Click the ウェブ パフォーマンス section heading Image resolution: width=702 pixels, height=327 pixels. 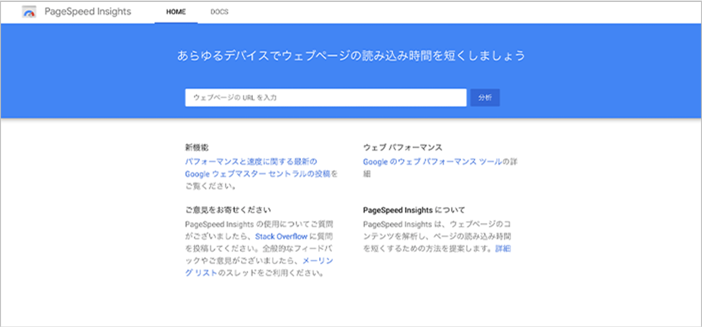[x=403, y=148]
